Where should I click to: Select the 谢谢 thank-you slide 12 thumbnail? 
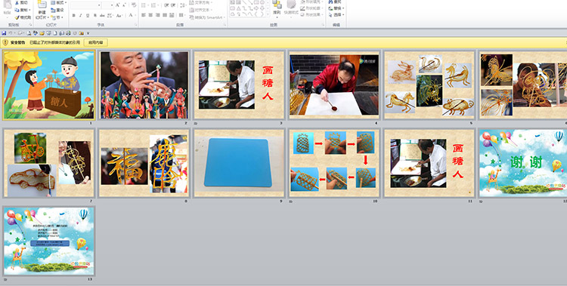coord(523,162)
